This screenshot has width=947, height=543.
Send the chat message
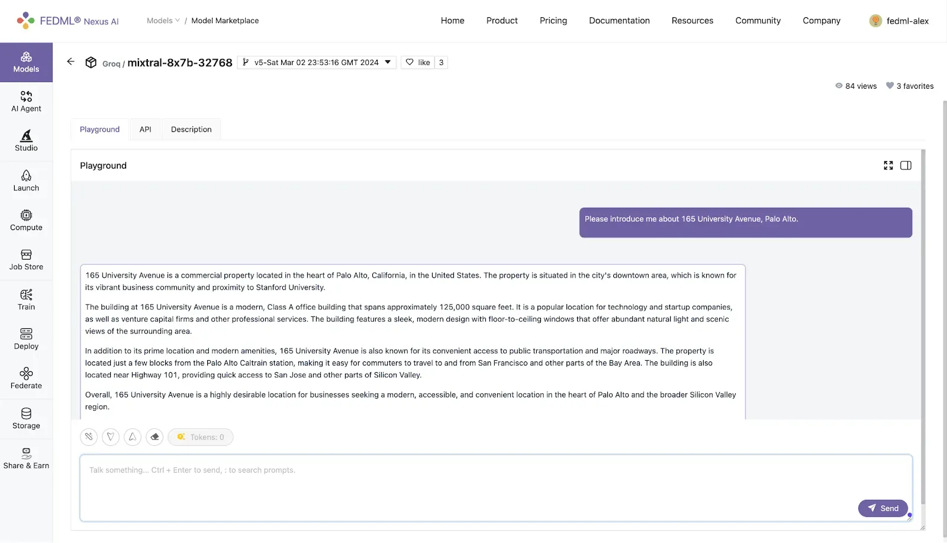883,508
